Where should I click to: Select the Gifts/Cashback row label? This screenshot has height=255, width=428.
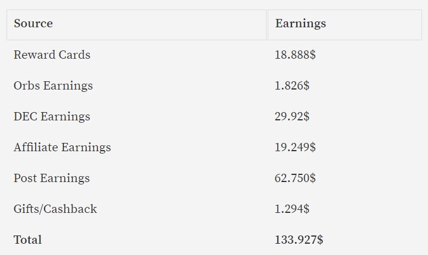pos(55,209)
